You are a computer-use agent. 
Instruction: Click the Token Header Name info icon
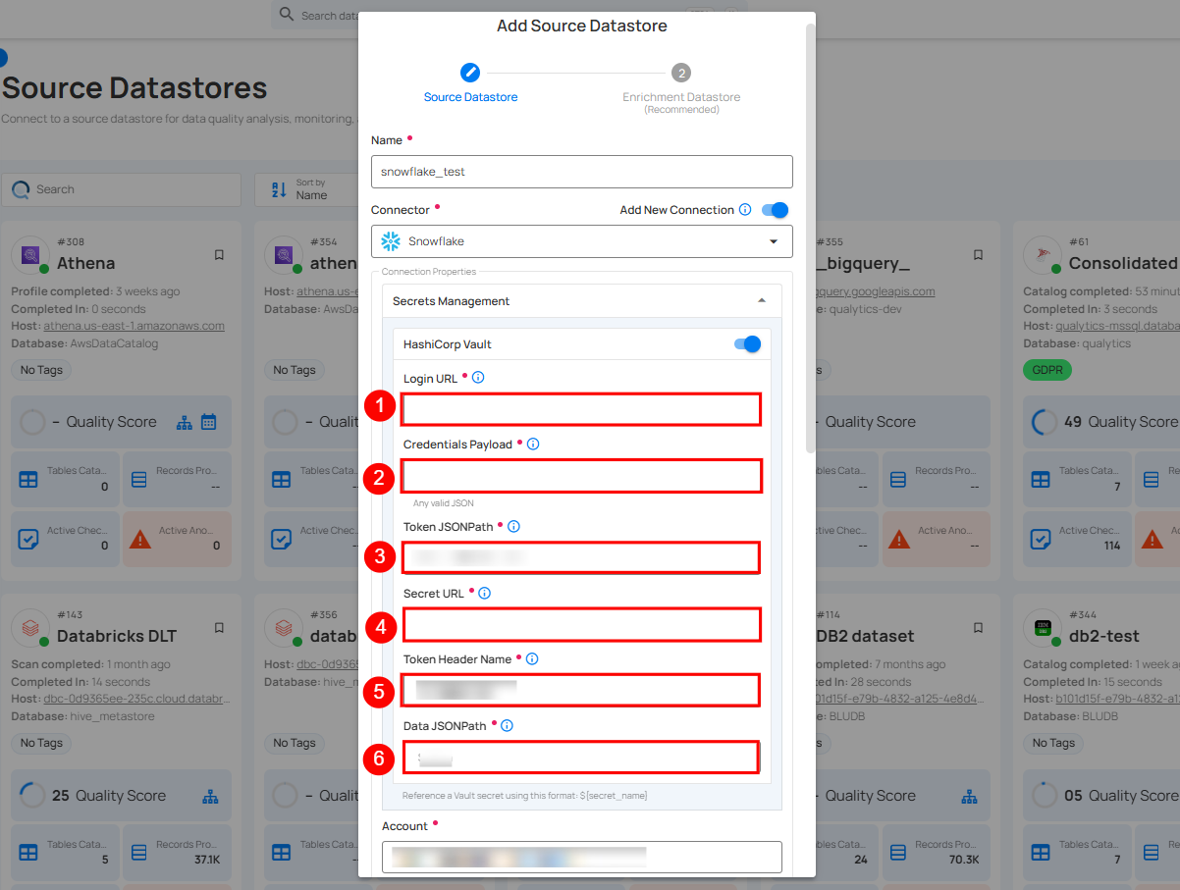point(532,659)
